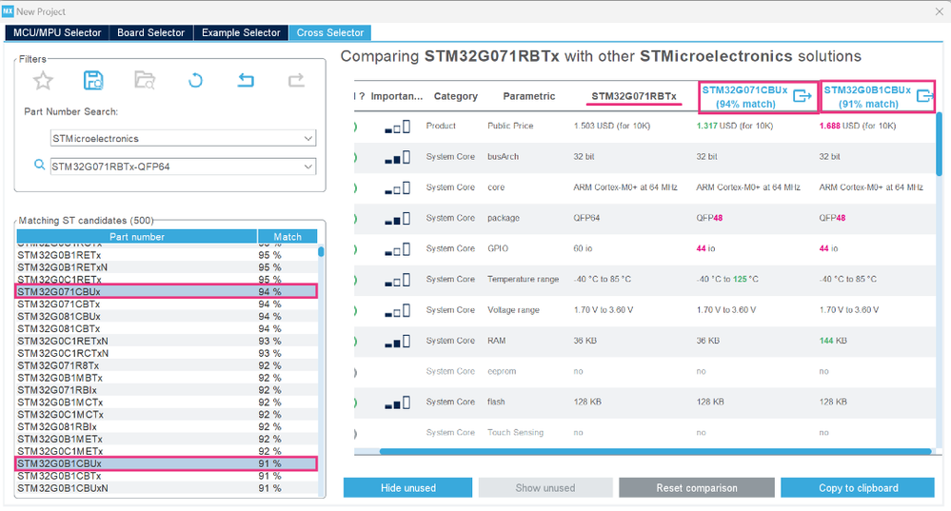Adjust importance level icon for flash row
Image resolution: width=951 pixels, height=511 pixels.
click(397, 403)
